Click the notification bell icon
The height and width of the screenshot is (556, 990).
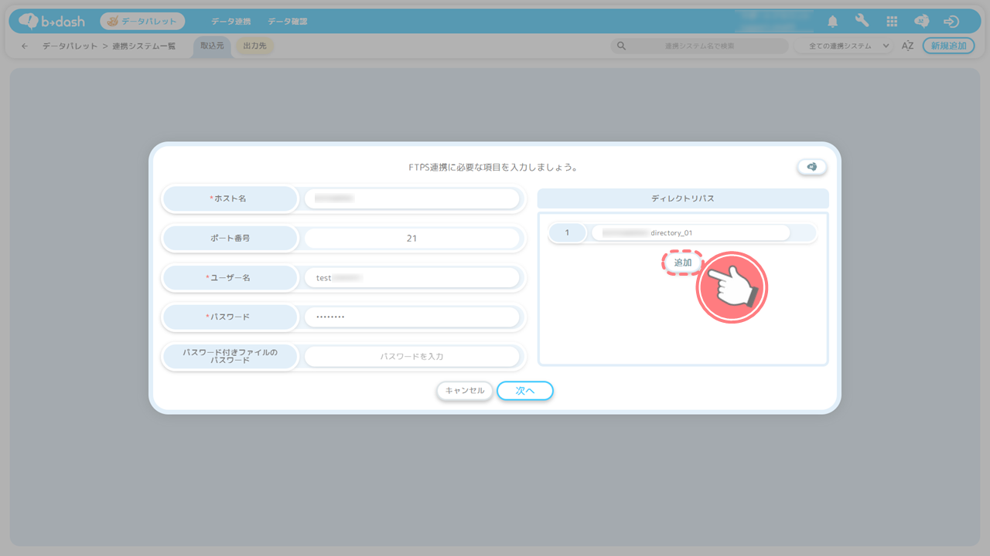pos(833,22)
